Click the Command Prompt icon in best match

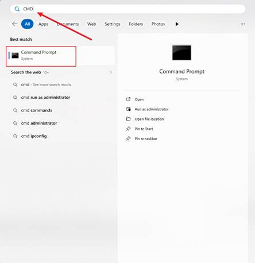(x=16, y=56)
